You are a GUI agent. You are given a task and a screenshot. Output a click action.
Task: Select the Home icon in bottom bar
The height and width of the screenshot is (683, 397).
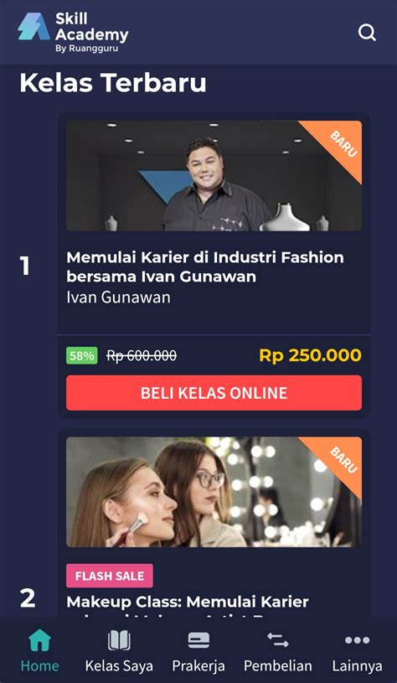(x=39, y=640)
